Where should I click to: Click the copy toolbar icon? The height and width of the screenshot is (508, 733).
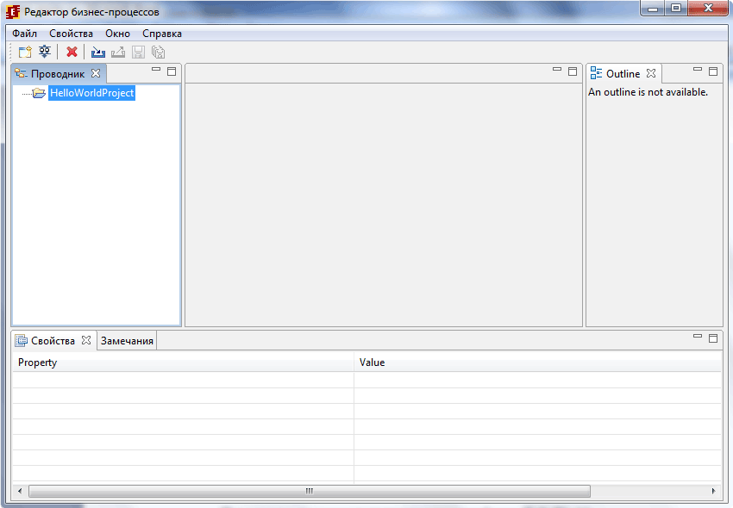click(158, 52)
